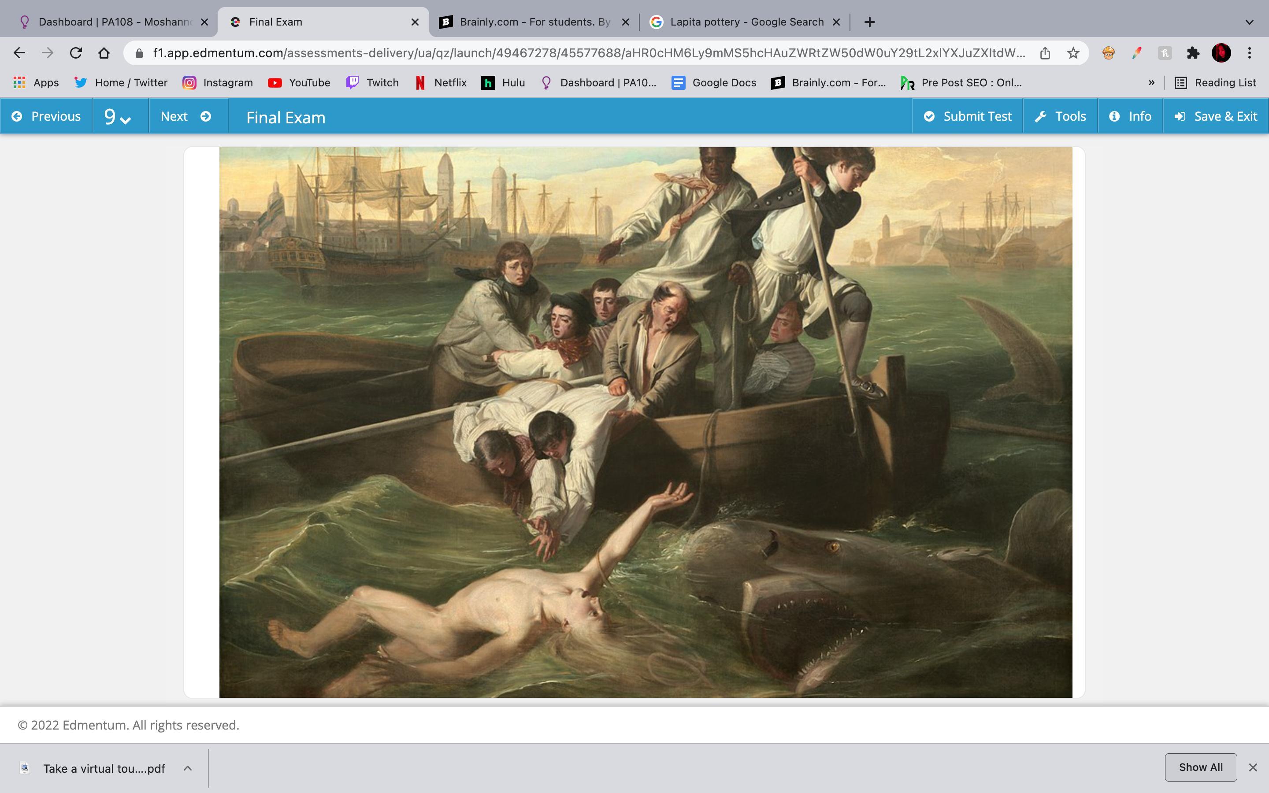
Task: Open a new browser tab
Action: coord(869,22)
